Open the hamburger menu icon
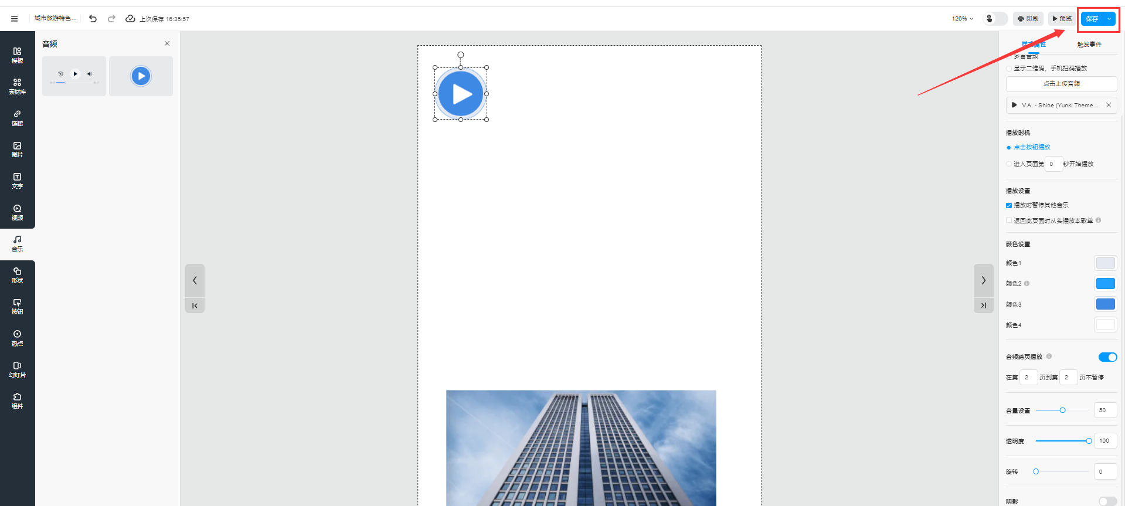Screen dimensions: 1125x506 pos(14,19)
